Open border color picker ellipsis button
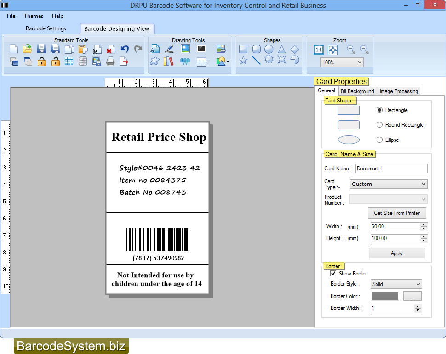 point(412,296)
